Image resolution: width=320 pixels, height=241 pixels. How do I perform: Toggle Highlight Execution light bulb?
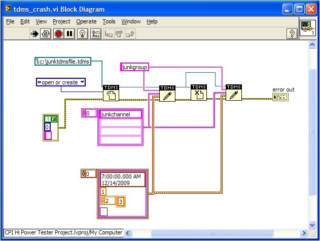pos(83,34)
